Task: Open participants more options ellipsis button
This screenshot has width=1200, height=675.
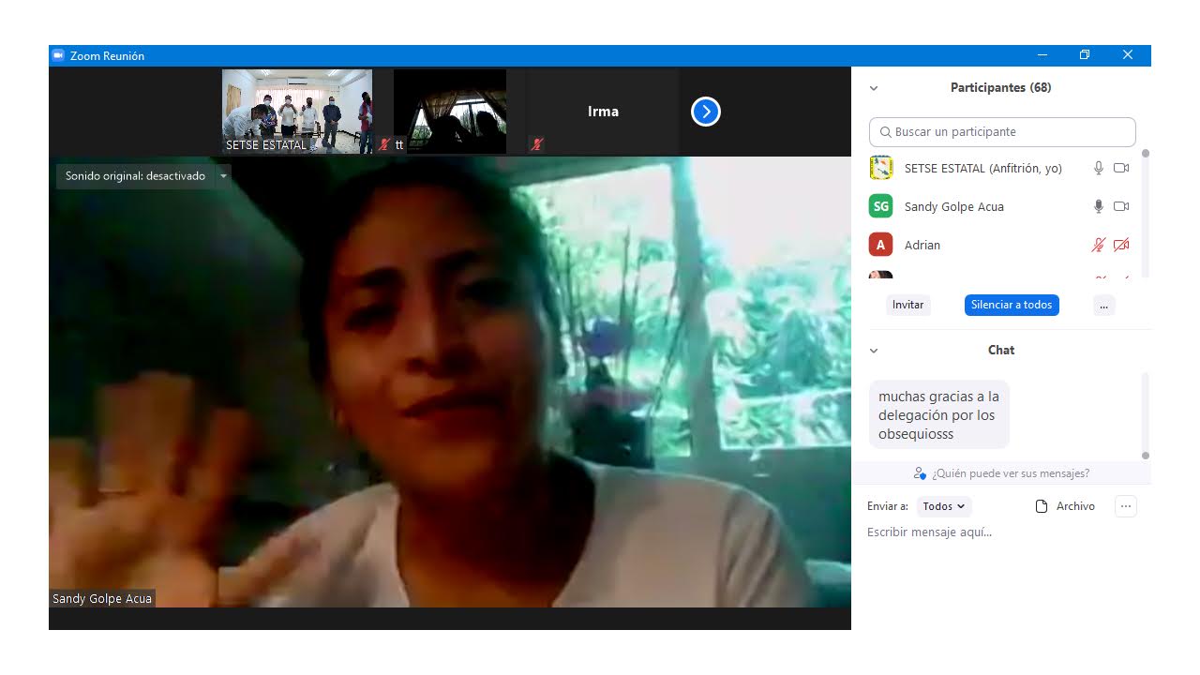Action: 1104,305
